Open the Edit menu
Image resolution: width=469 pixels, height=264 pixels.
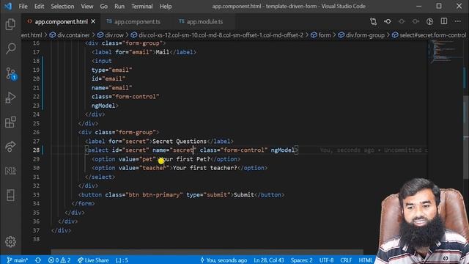coord(39,7)
